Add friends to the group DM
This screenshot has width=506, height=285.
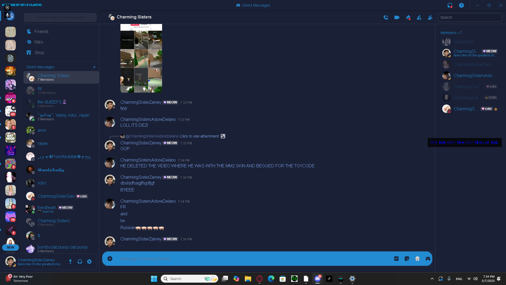[x=419, y=17]
